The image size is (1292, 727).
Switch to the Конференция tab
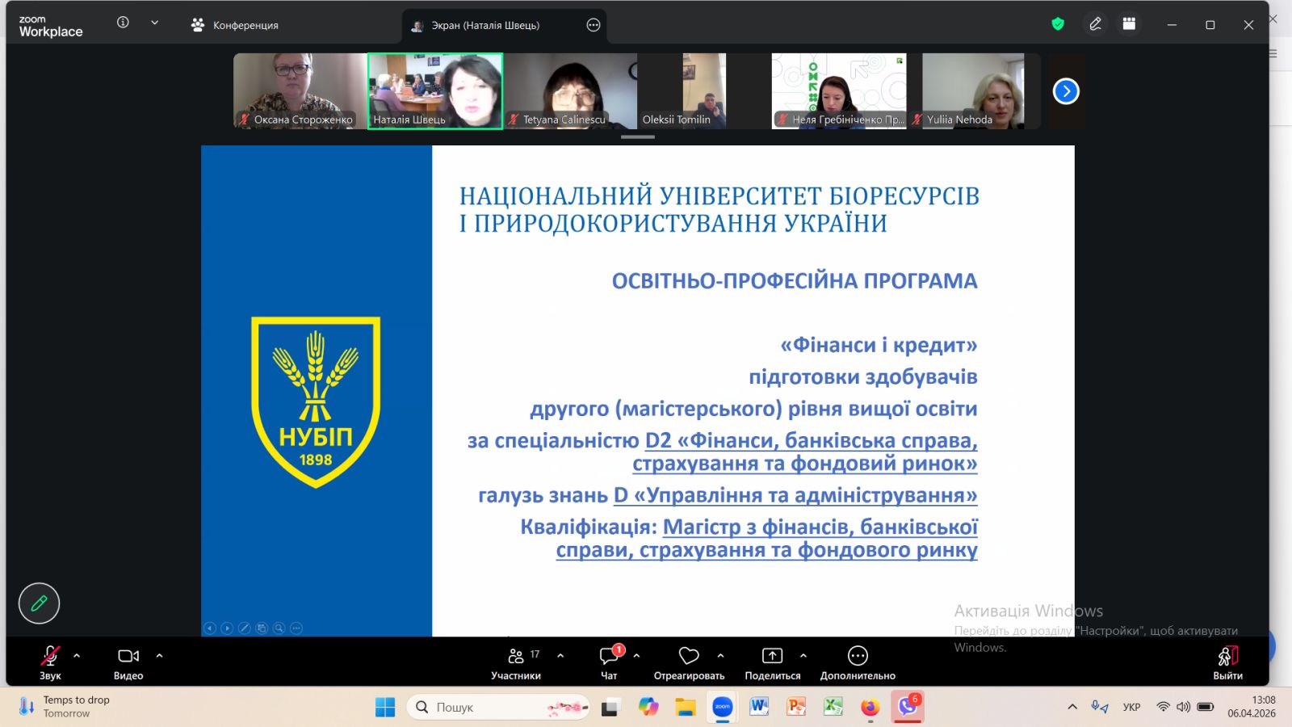(235, 25)
